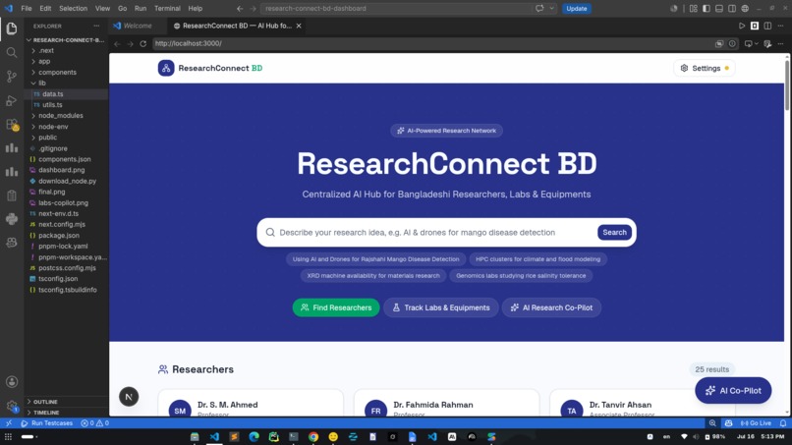Viewport: 792px width, 445px height.
Task: Open the Search view in activity bar
Action: [x=11, y=52]
